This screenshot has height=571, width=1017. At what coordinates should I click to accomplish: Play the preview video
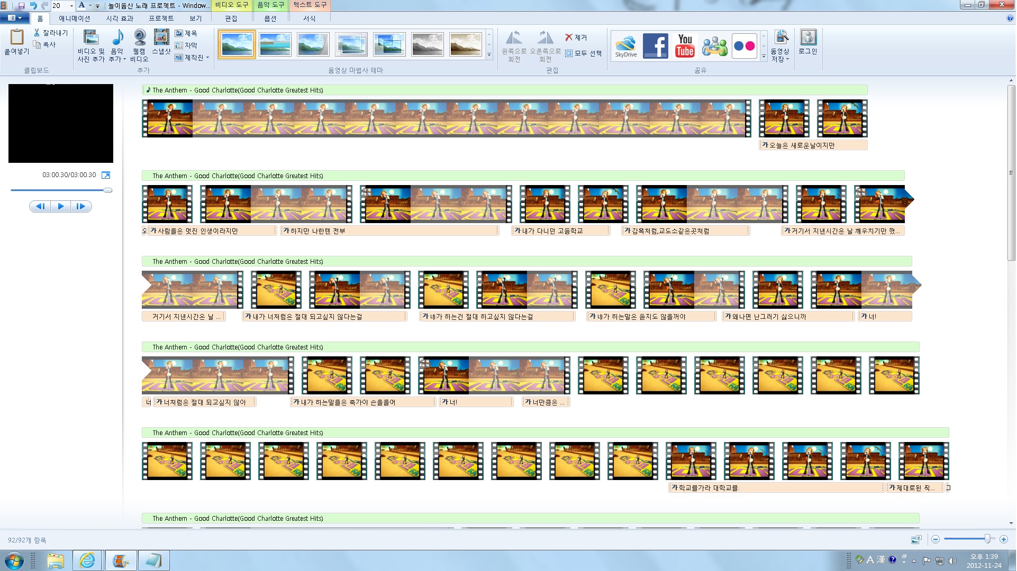coord(60,206)
